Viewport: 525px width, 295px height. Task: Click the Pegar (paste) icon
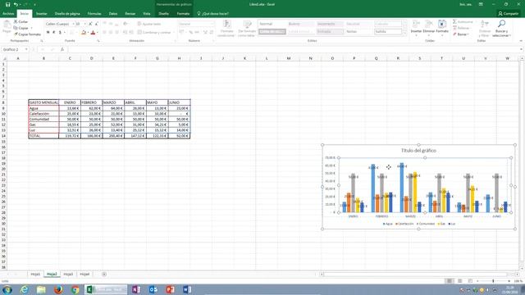tap(7, 26)
